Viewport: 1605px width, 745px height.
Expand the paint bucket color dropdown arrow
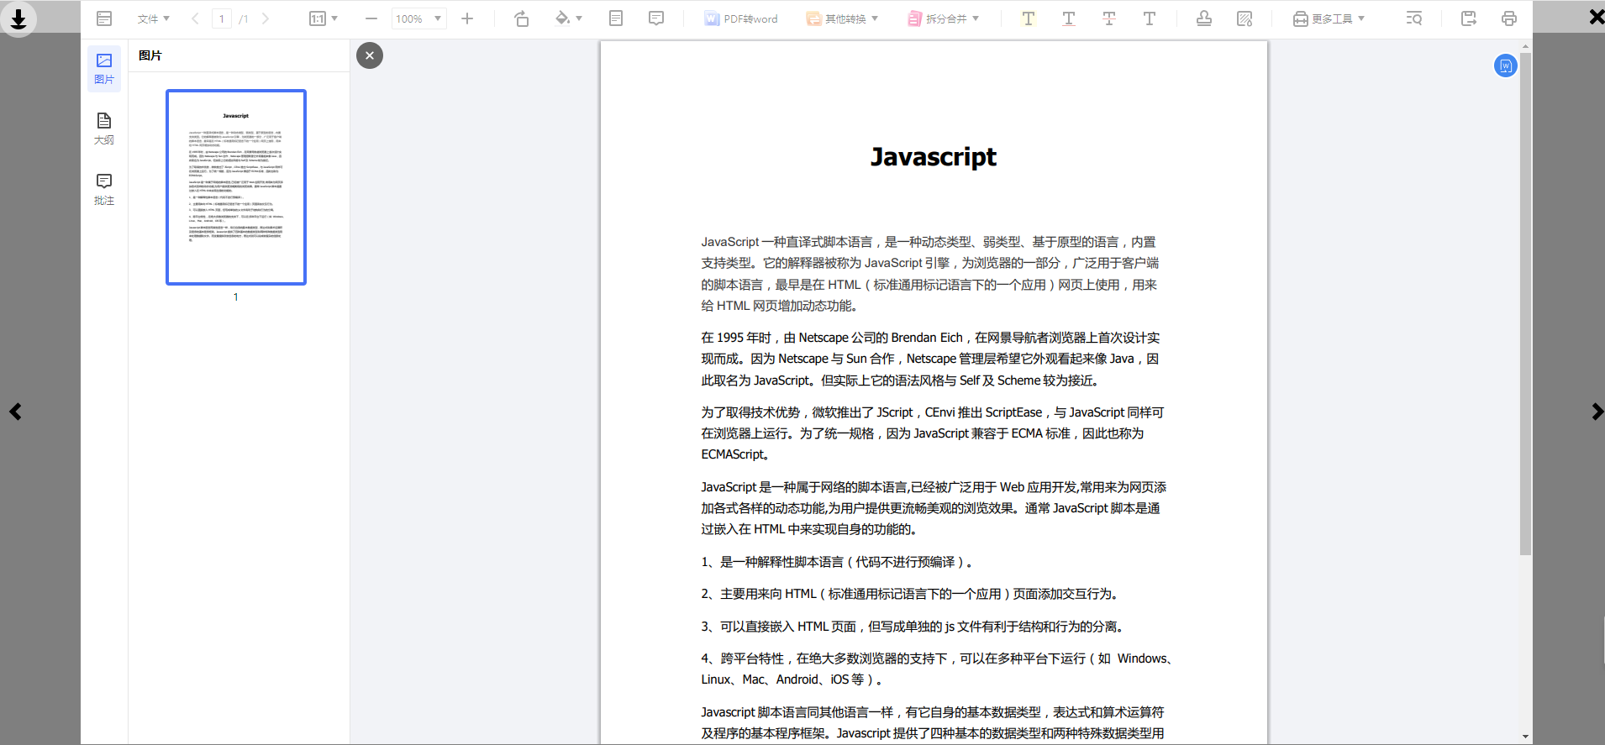[x=579, y=18]
